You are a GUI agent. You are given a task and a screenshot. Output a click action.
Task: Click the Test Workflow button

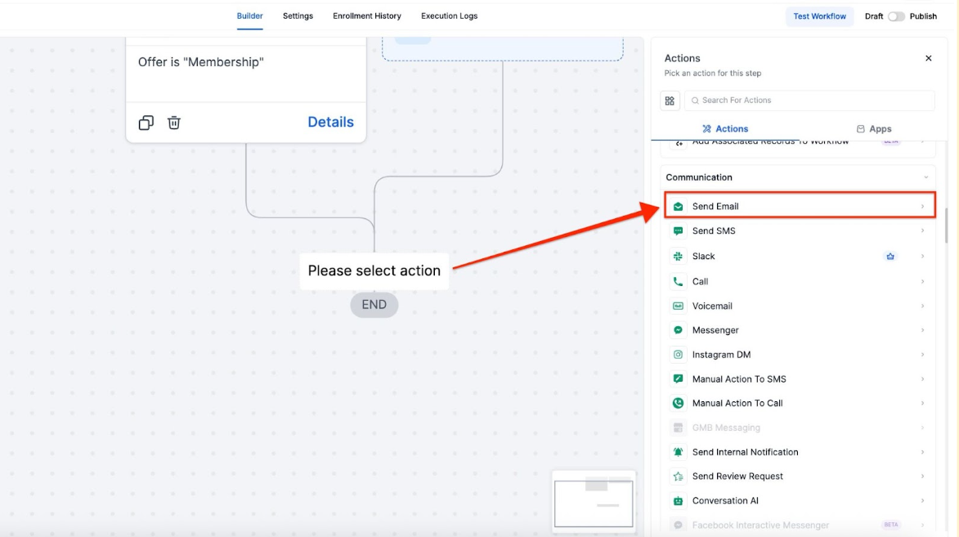[x=819, y=16]
